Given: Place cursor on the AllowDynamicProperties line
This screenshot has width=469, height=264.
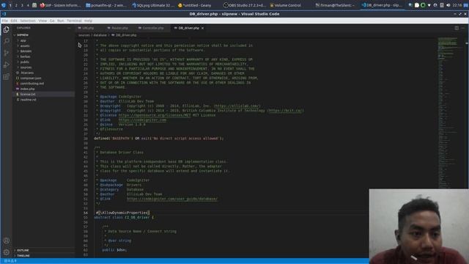Looking at the screenshot, I should [x=122, y=213].
